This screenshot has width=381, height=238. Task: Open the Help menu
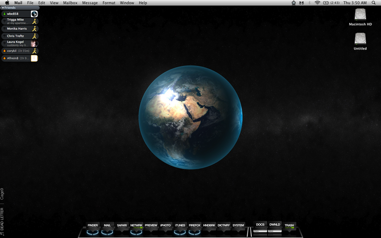coord(143,3)
